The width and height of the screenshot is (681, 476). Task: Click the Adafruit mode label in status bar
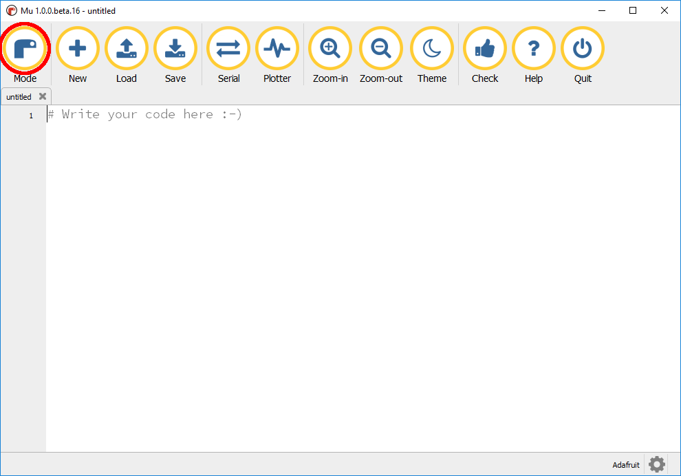click(x=626, y=465)
